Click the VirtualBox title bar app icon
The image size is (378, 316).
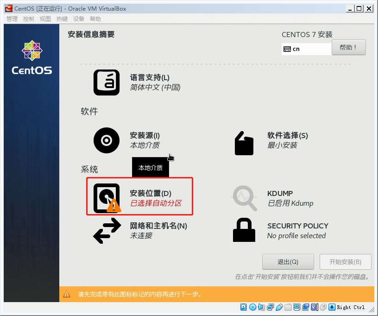(x=9, y=8)
